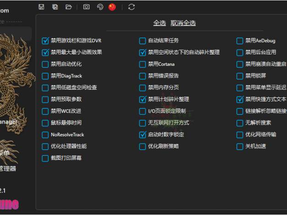This screenshot has height=215, width=287.
Task: Tick 禁用锁屏 checkbox
Action: [x=240, y=76]
